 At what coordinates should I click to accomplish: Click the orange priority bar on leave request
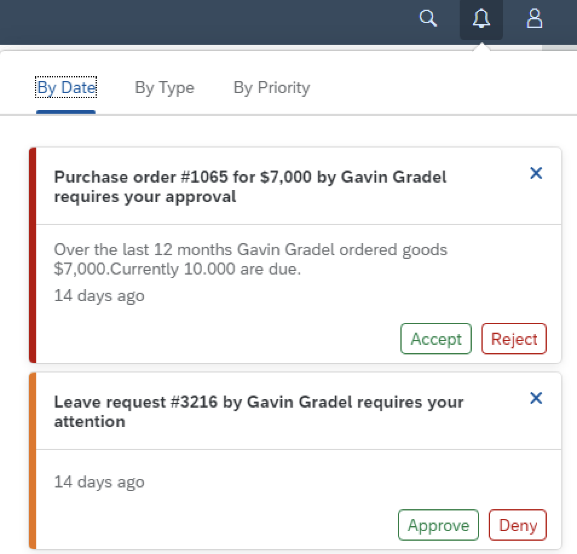33,461
